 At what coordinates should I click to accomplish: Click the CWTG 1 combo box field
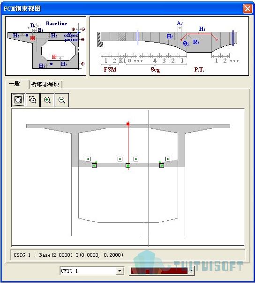[x=92, y=271]
